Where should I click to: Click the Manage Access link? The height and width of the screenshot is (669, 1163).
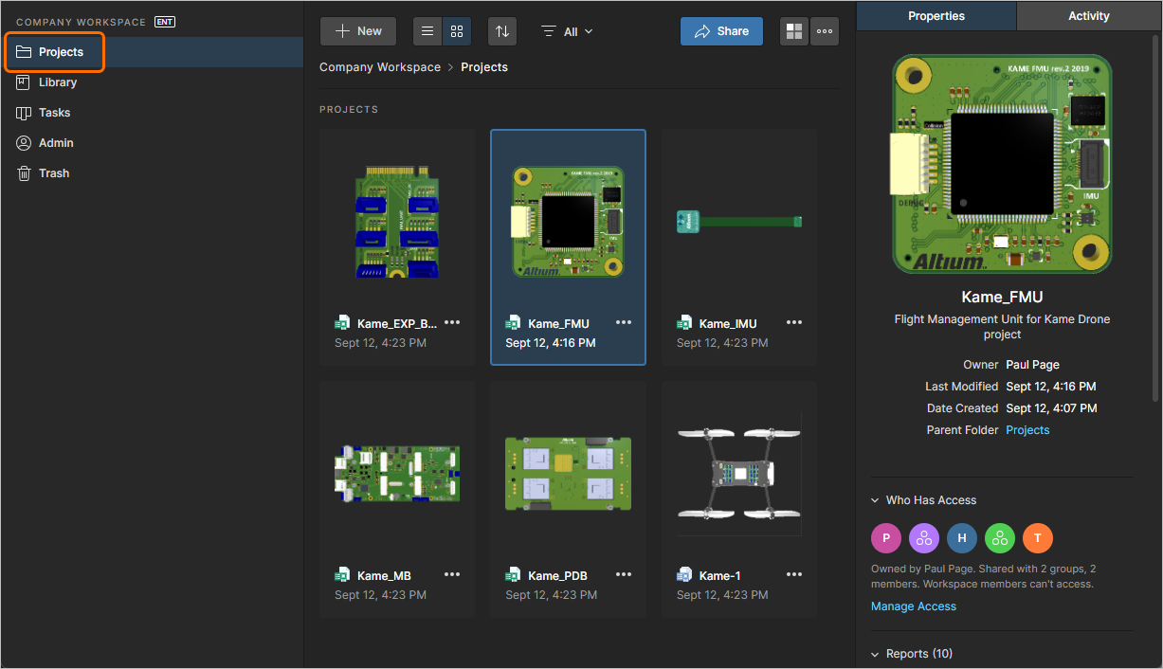coord(913,606)
